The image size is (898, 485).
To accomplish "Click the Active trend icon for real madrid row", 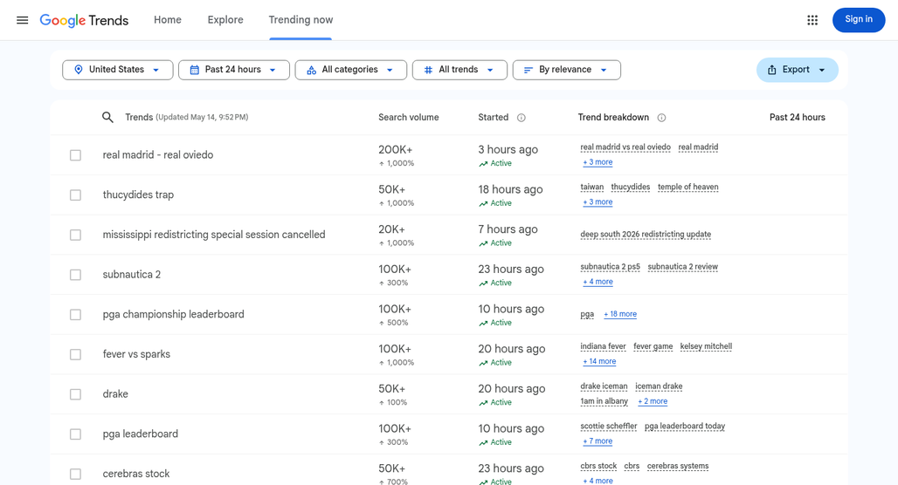I will (483, 164).
